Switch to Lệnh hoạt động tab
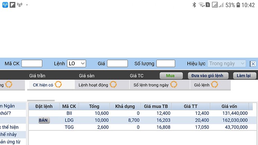Viewport: 258px width, 145px height. [x=102, y=85]
